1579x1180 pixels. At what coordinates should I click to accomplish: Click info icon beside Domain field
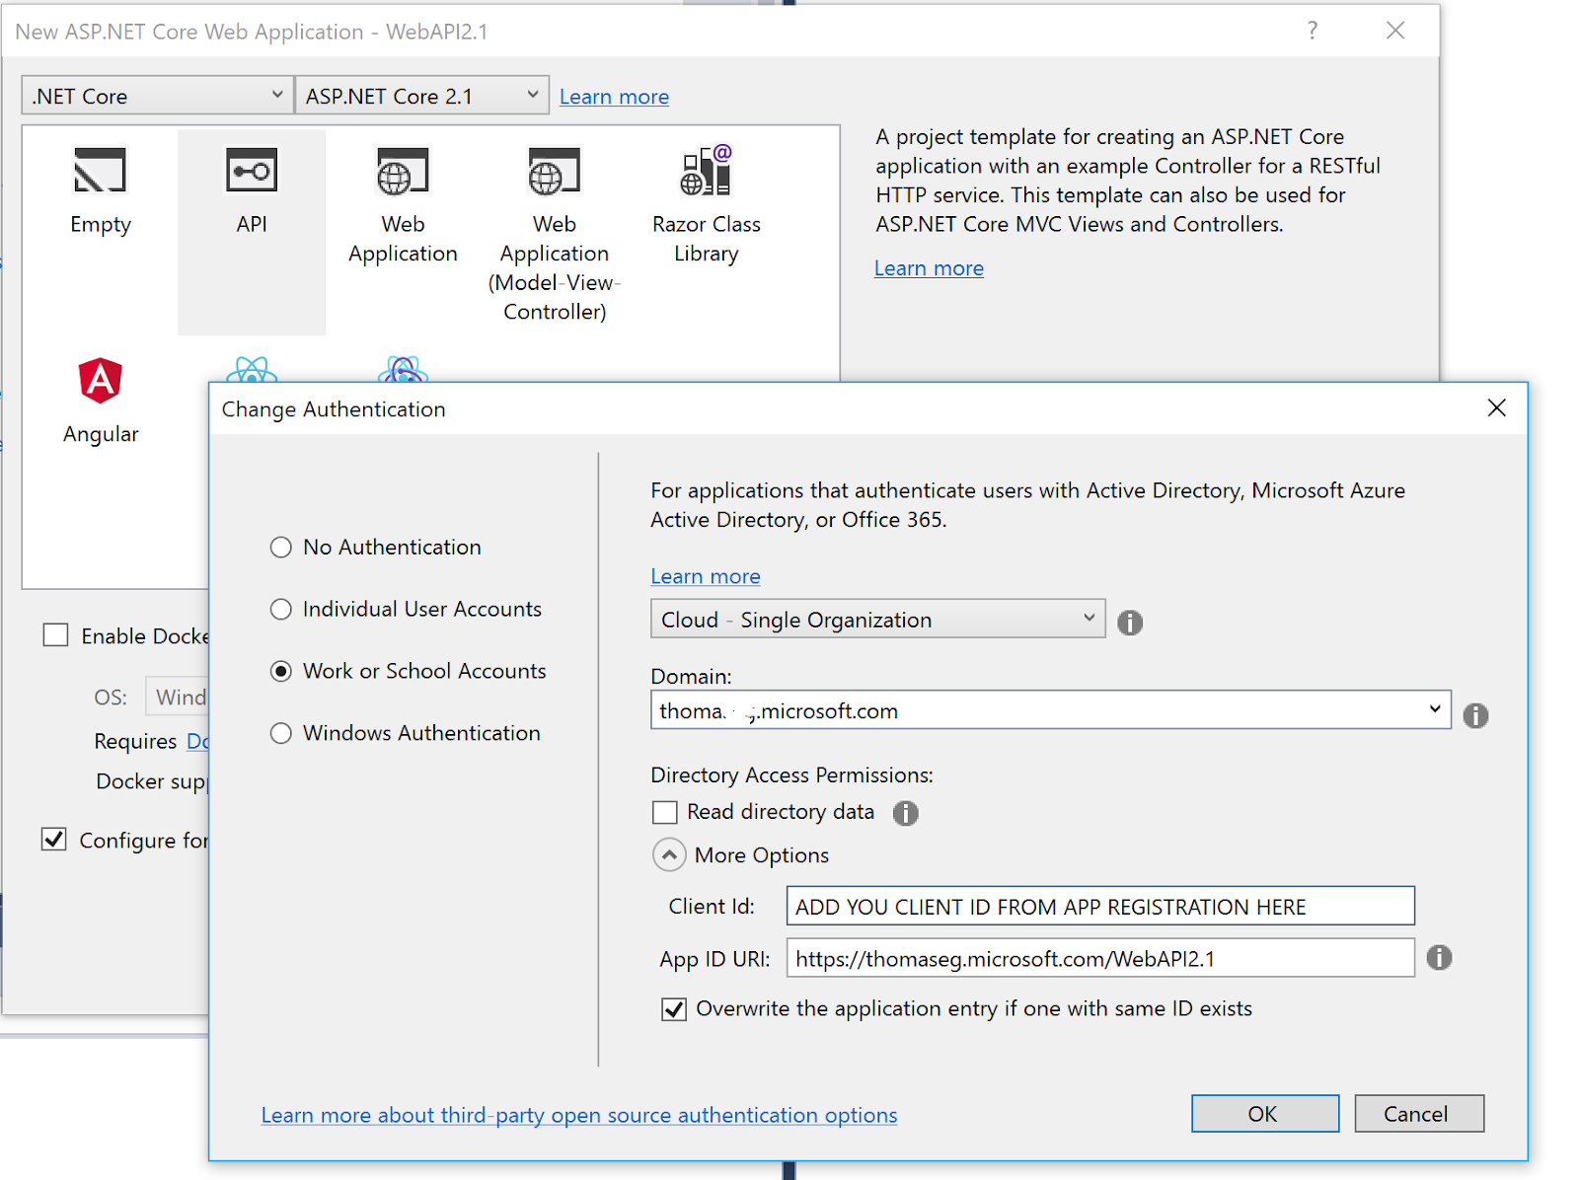(1475, 715)
